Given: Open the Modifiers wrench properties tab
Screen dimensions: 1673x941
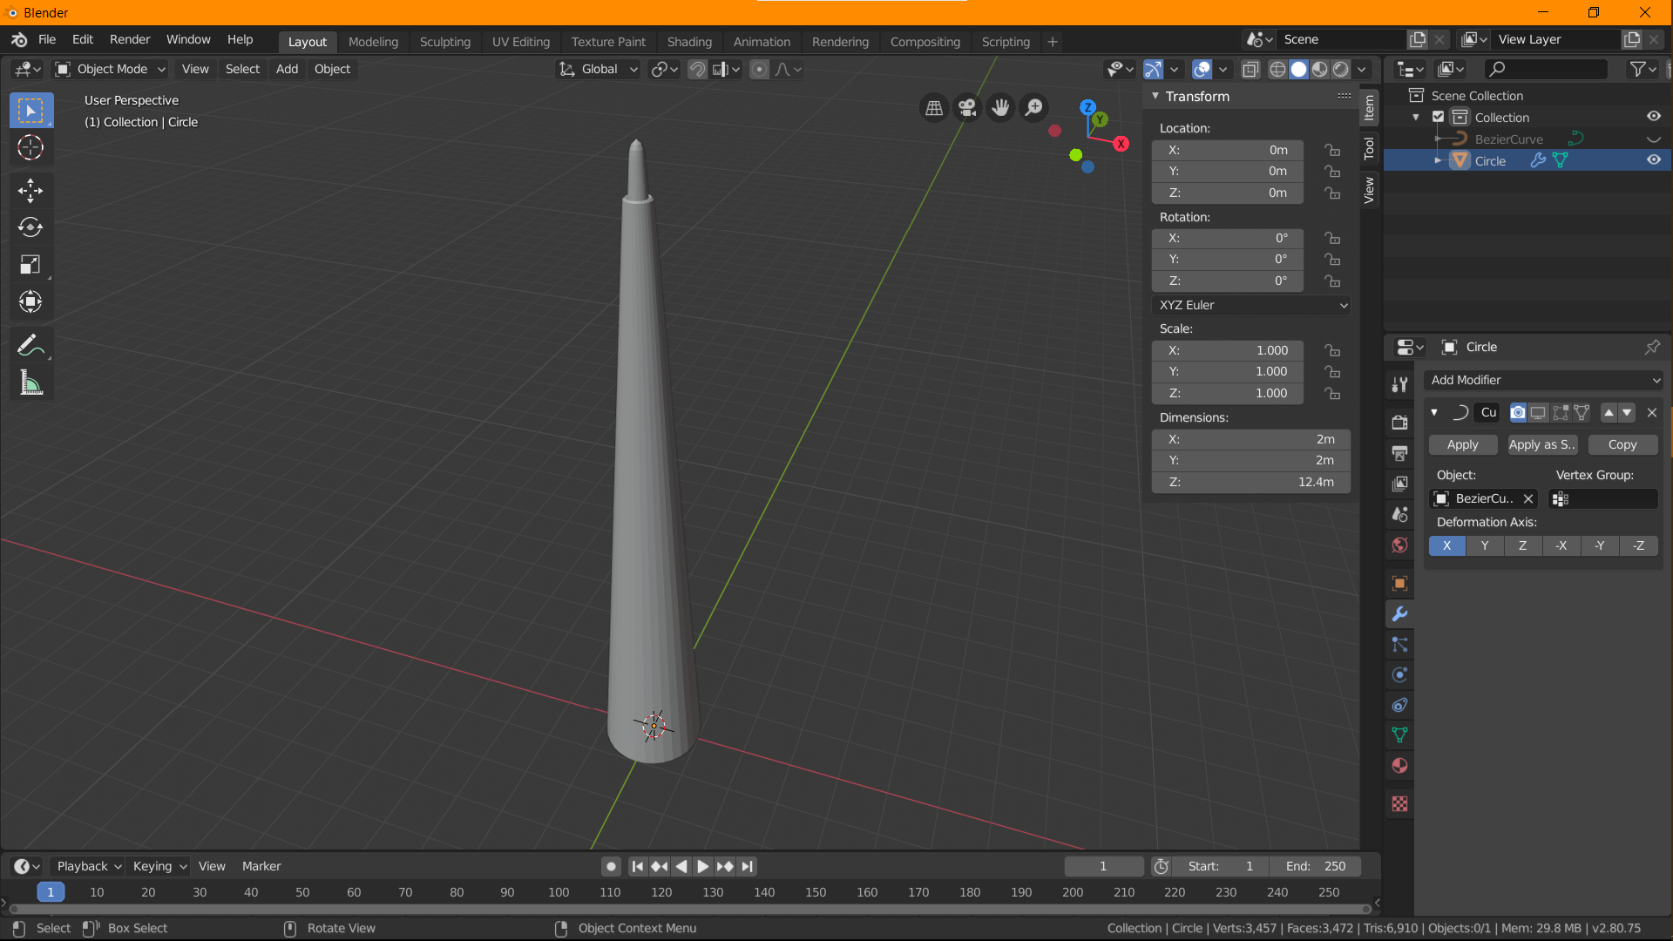Looking at the screenshot, I should click(1399, 614).
